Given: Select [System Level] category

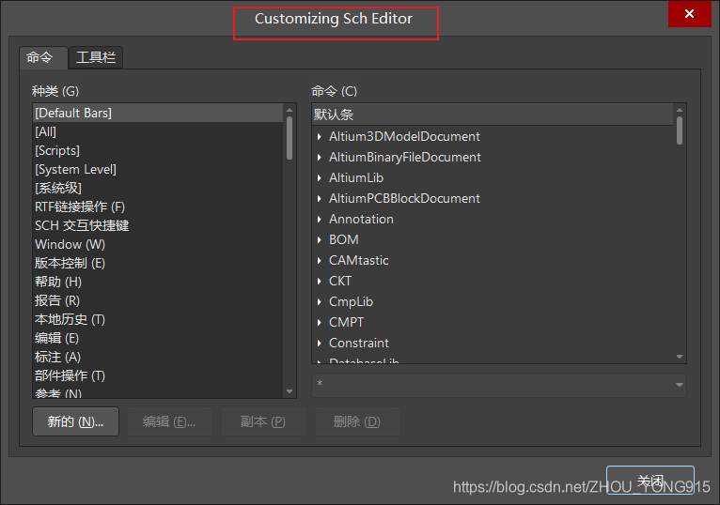Looking at the screenshot, I should (159, 169).
